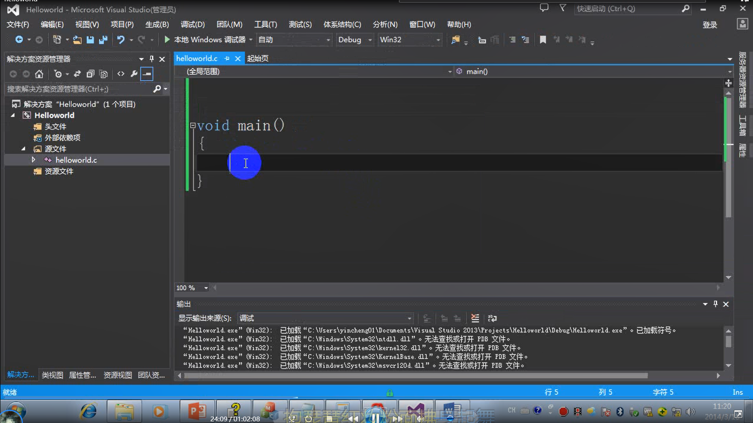
Task: Select helloworld.c in Solution Explorer
Action: [76, 160]
